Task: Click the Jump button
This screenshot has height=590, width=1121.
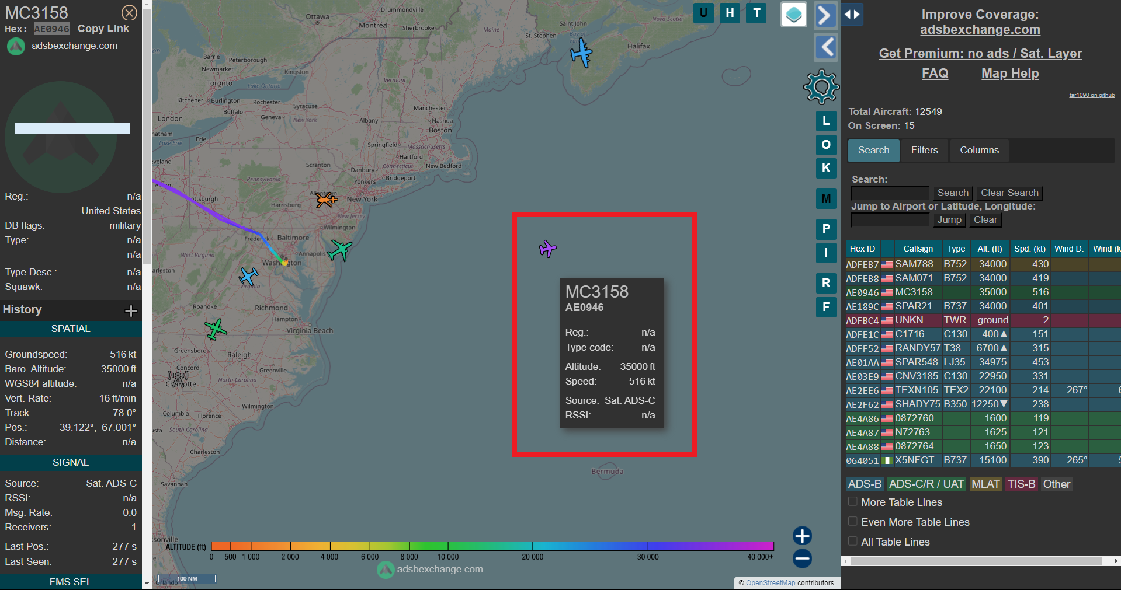Action: click(x=949, y=220)
